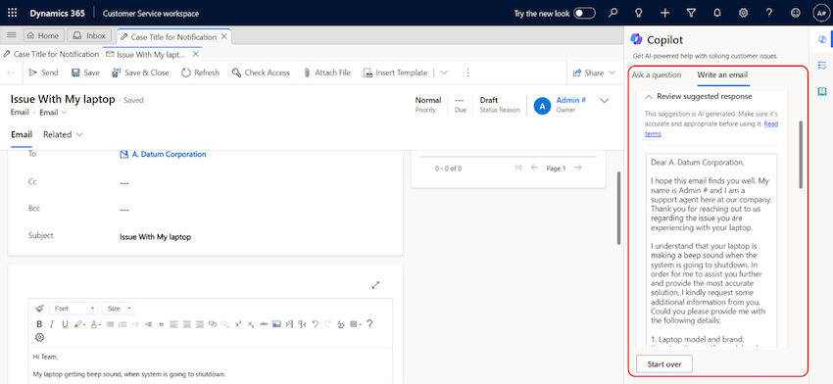Viewport: 833px width, 384px height.
Task: Click Attach File
Action: (326, 72)
